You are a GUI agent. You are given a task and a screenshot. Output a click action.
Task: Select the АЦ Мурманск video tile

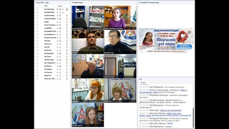(x=88, y=66)
